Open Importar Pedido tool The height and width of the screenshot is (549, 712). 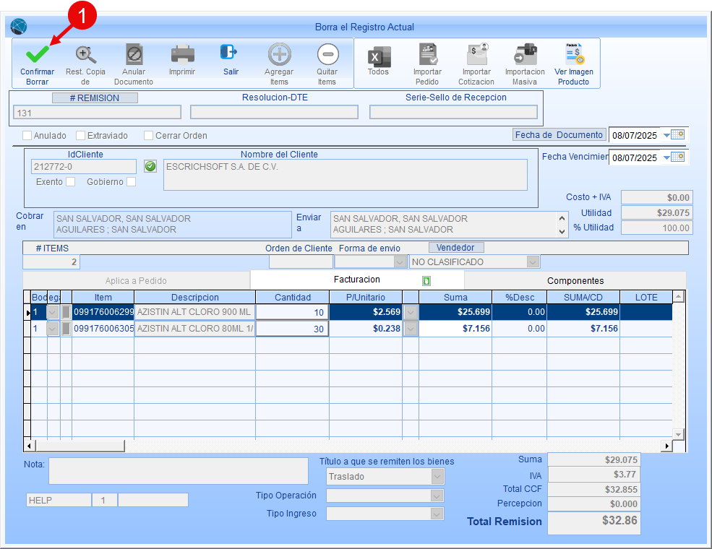[x=427, y=55]
